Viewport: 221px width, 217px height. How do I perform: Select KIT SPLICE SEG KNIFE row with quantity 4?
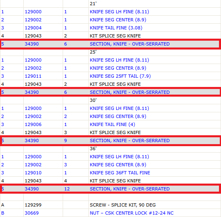[110, 181]
